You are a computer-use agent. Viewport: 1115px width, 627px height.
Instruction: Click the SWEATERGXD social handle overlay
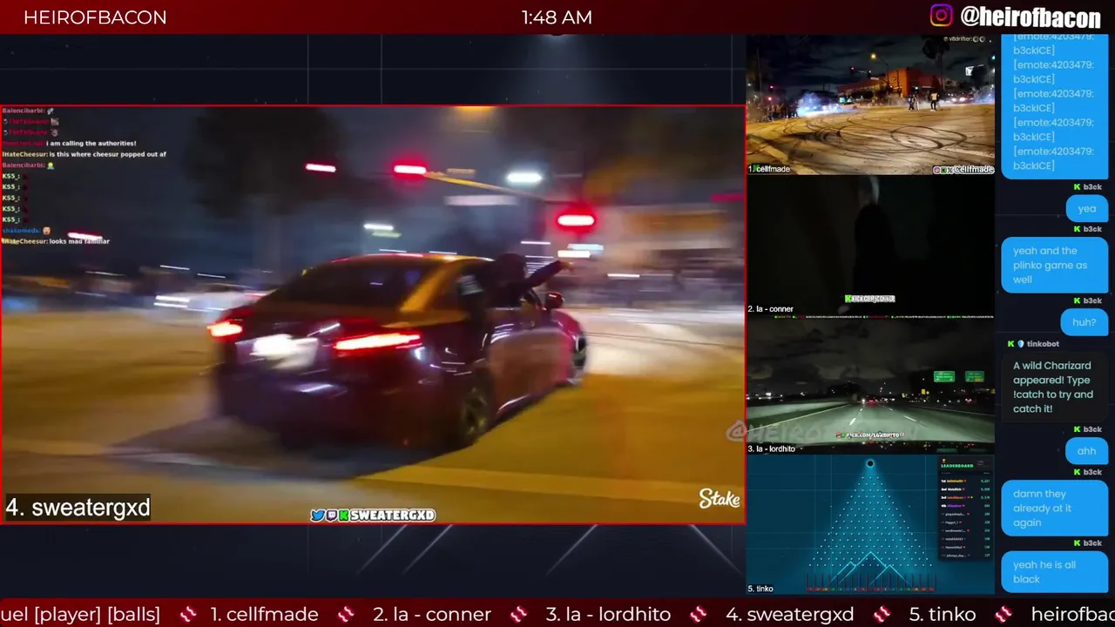pyautogui.click(x=392, y=515)
